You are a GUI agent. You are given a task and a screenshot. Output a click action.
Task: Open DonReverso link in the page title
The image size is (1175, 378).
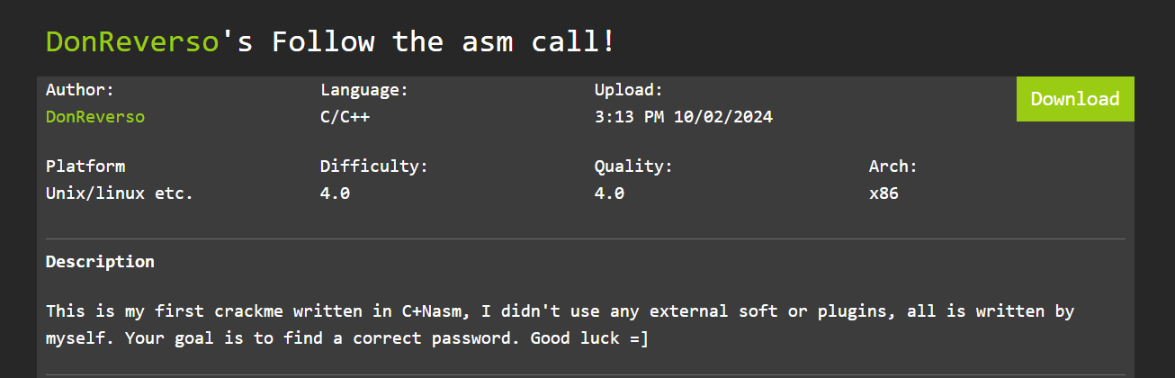132,41
